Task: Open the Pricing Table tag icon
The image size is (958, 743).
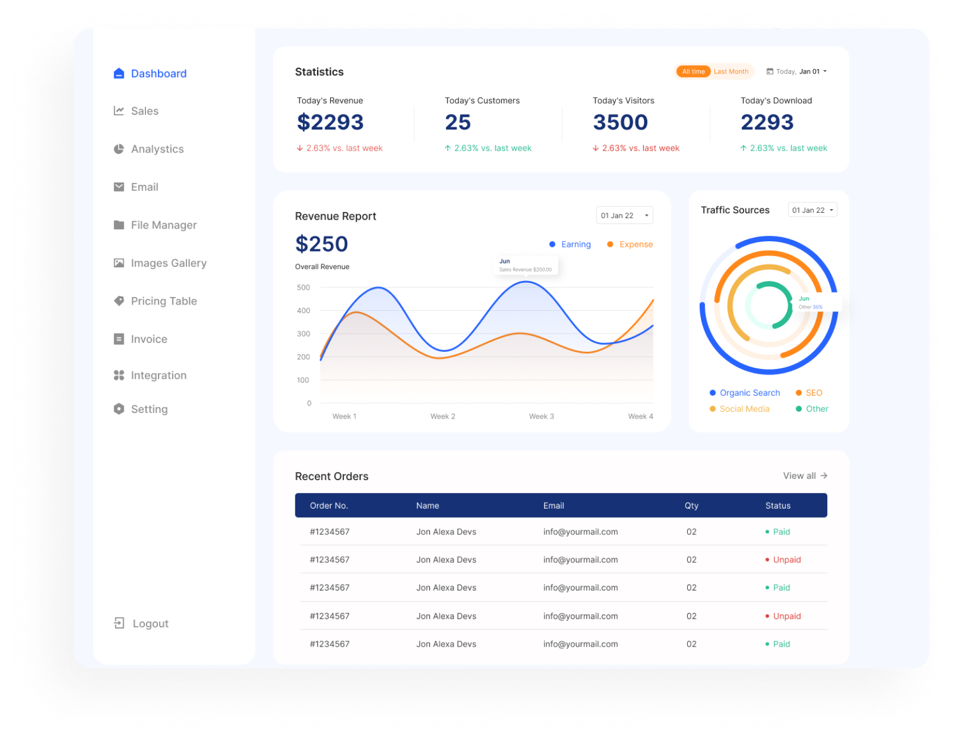Action: pyautogui.click(x=118, y=301)
